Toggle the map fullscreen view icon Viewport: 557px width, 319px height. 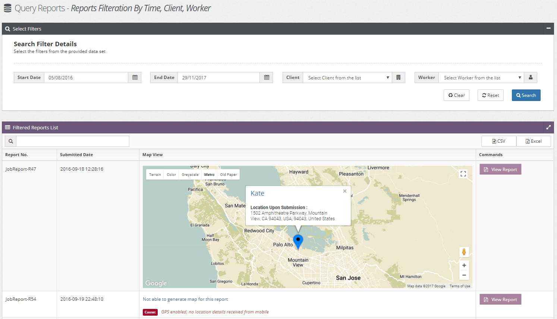pos(463,174)
